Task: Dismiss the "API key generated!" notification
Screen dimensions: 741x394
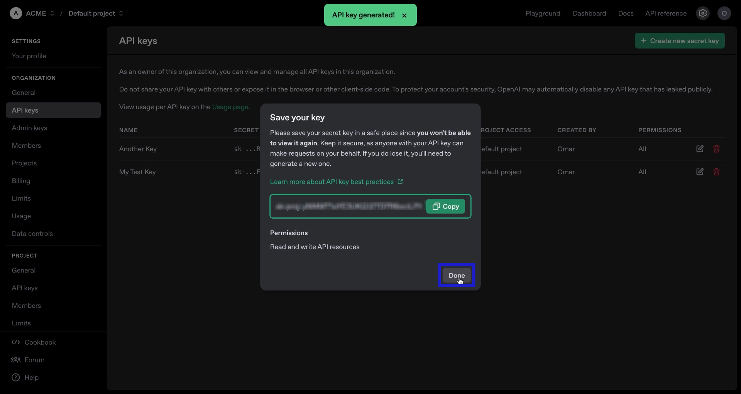Action: coord(404,16)
